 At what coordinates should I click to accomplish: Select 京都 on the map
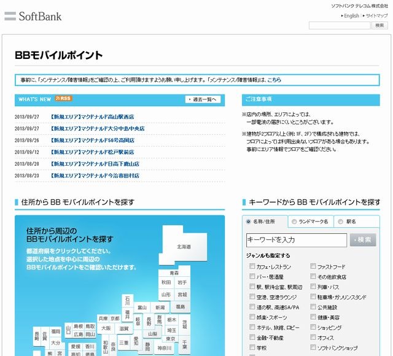[x=115, y=319]
